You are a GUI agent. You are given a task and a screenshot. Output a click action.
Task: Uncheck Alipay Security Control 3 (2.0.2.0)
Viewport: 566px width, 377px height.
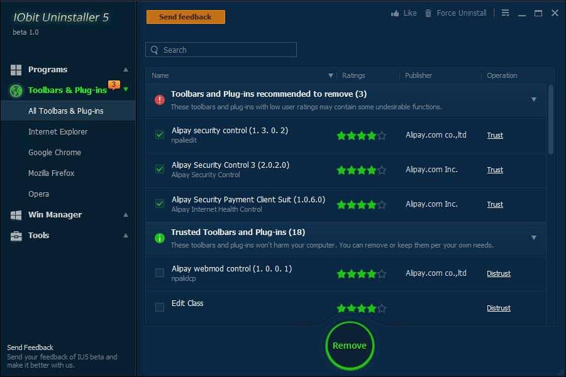[160, 169]
